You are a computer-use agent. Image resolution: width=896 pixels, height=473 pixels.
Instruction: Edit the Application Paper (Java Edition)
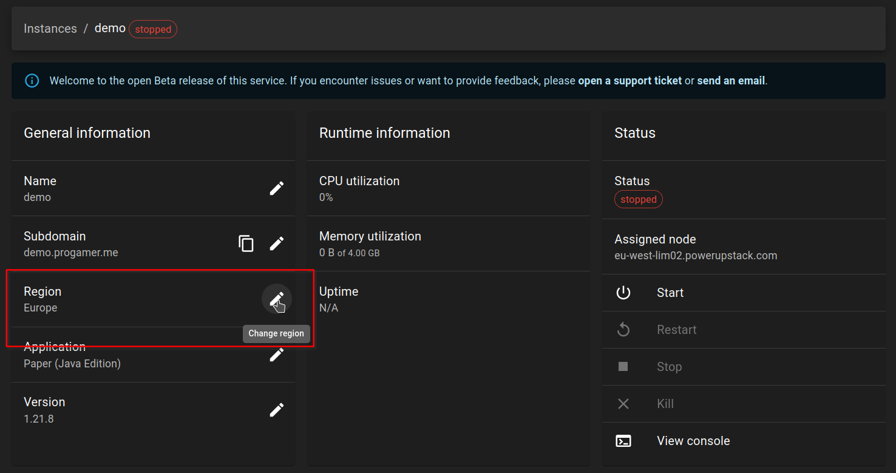point(276,355)
